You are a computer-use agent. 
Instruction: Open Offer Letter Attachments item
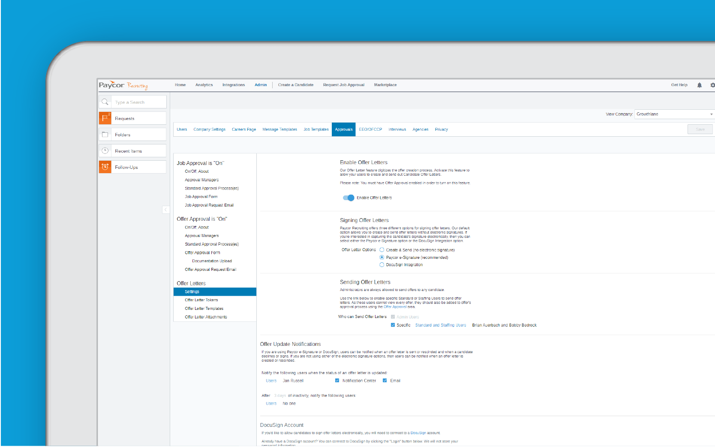click(206, 317)
